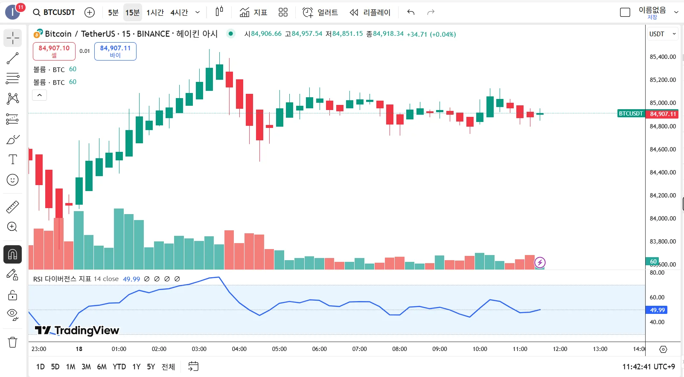Delete drawings with the trash icon
Screen dimensions: 684x377
click(13, 342)
